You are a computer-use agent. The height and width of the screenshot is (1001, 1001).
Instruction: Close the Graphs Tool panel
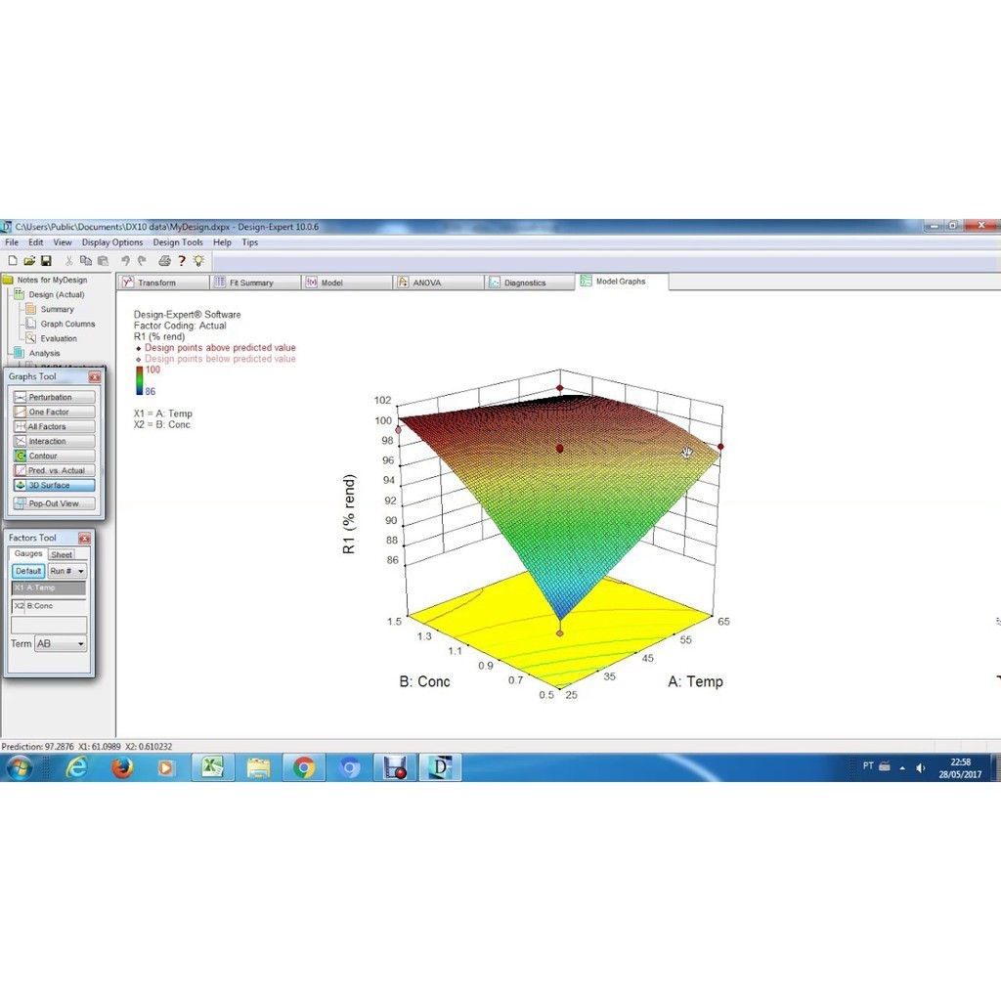click(95, 376)
